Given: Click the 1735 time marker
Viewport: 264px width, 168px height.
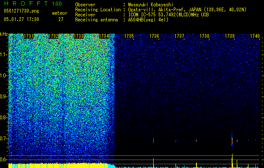Looking at the screenshot, I should [x=129, y=36].
